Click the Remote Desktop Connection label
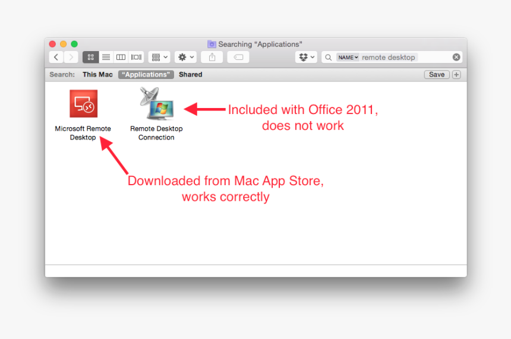The height and width of the screenshot is (339, 511). pos(156,133)
